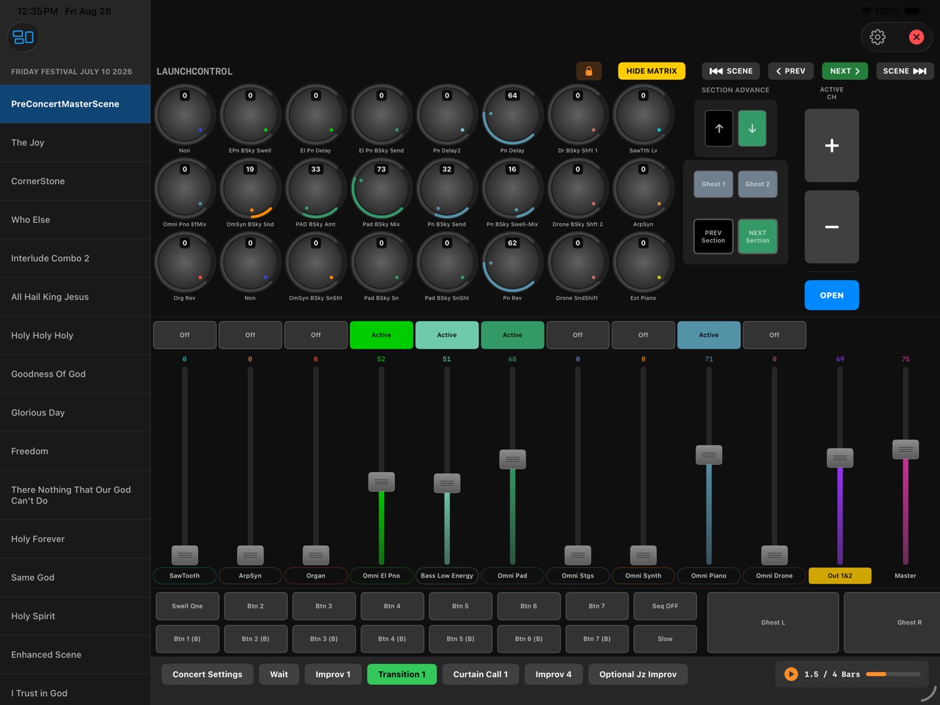The width and height of the screenshot is (940, 705).
Task: Click OmSyn BSky Snd knob
Action: (250, 189)
